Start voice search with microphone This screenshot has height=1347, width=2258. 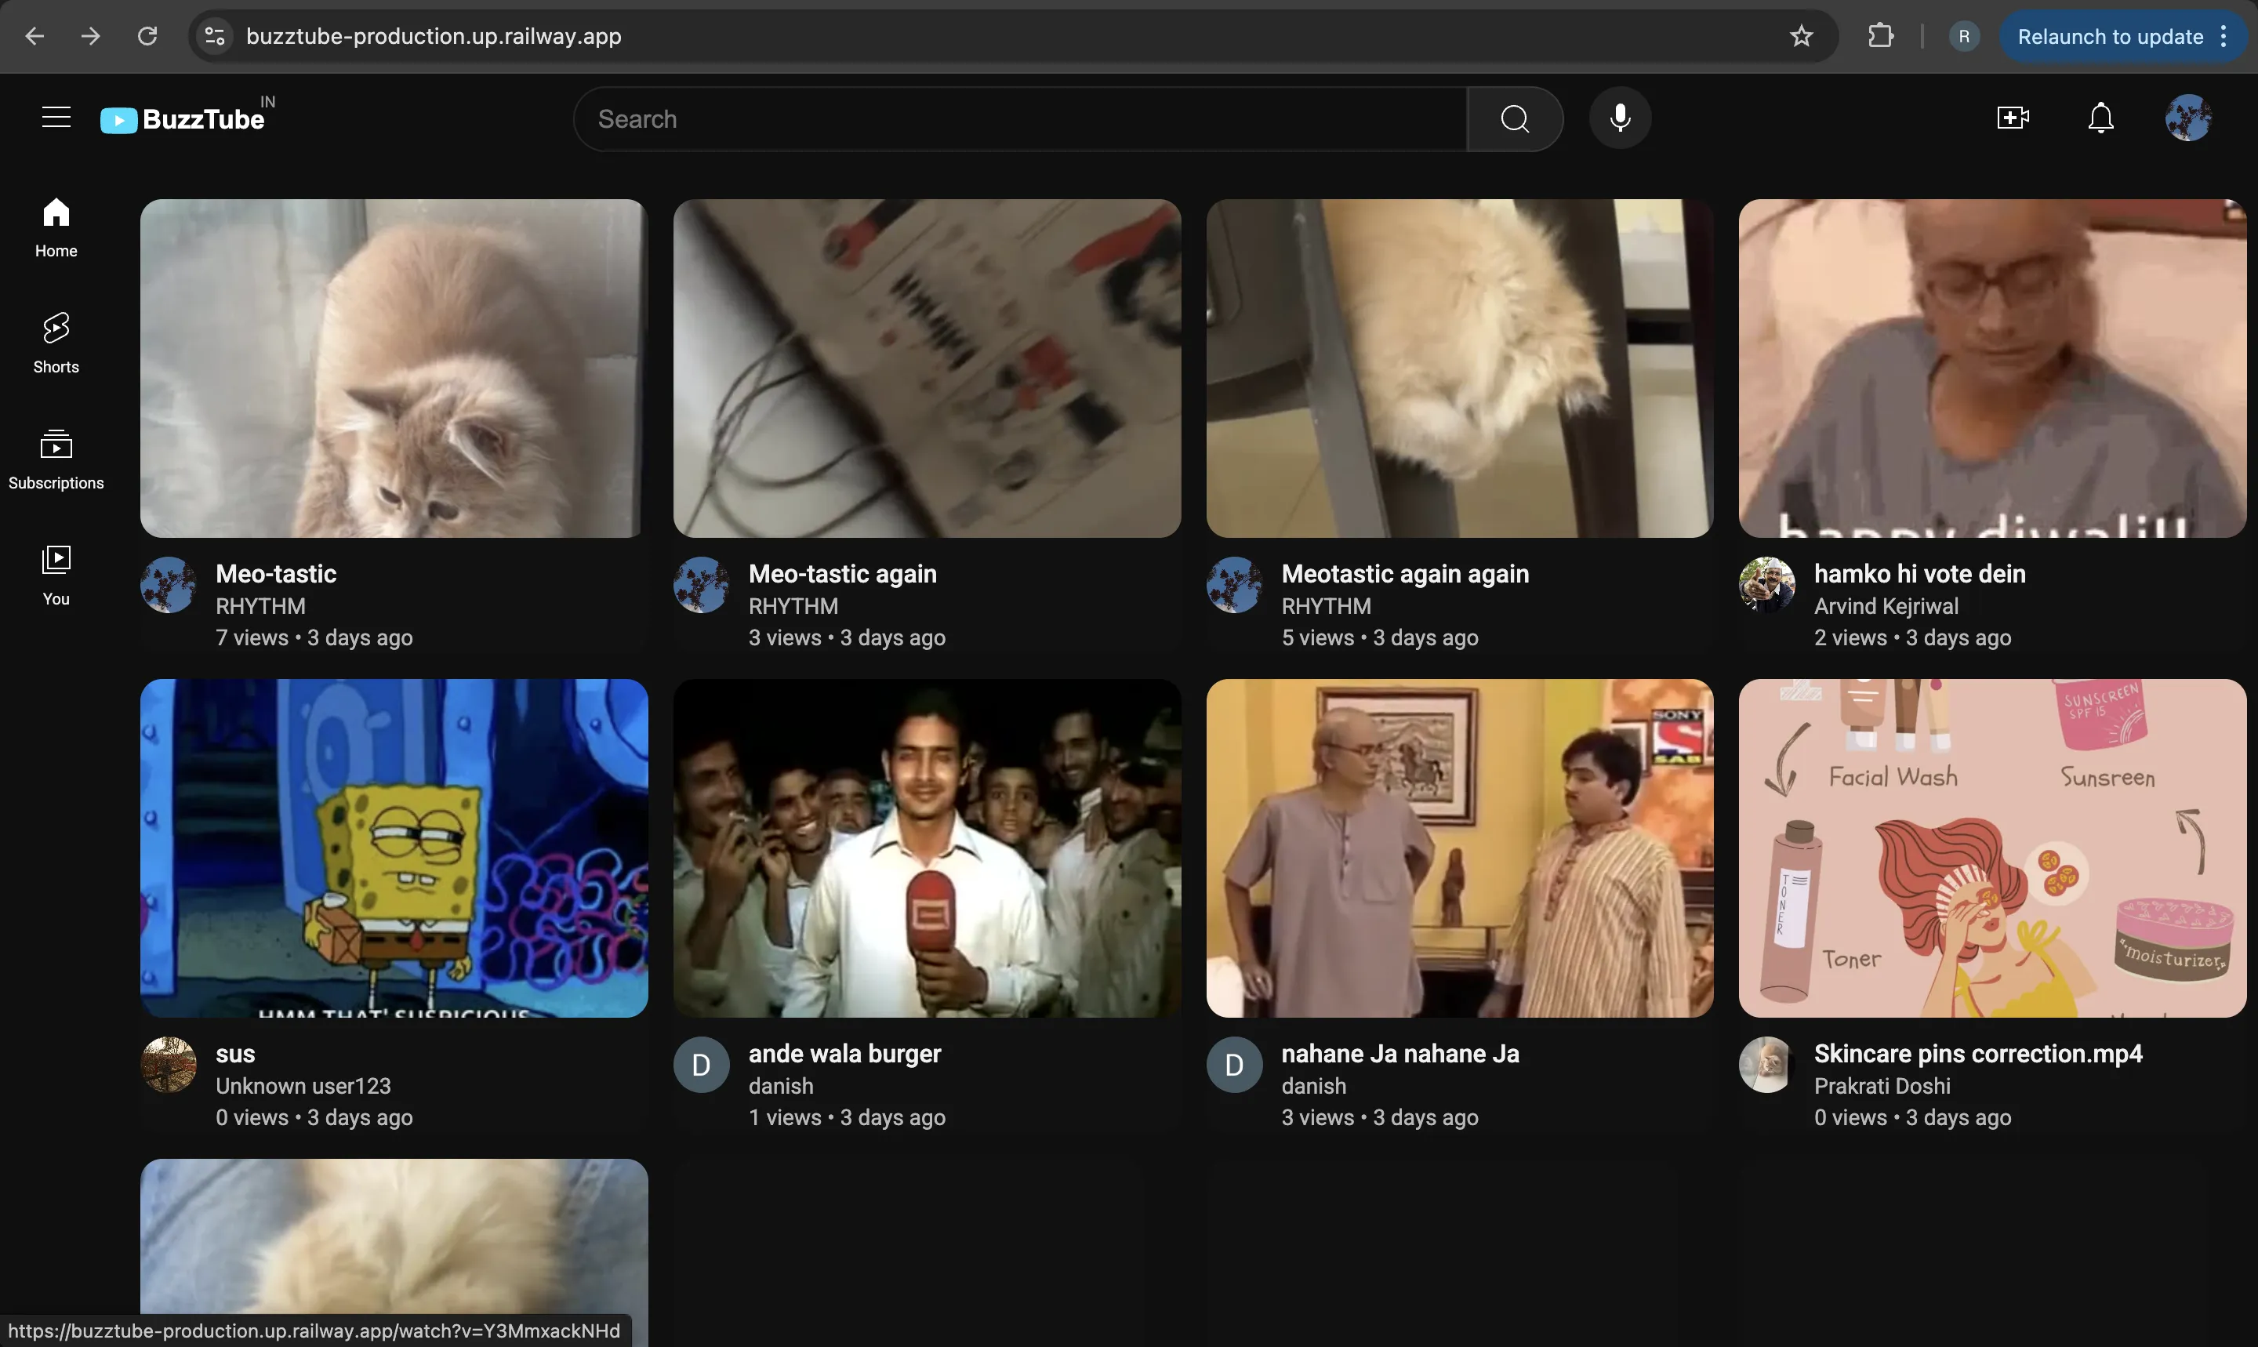(x=1619, y=118)
